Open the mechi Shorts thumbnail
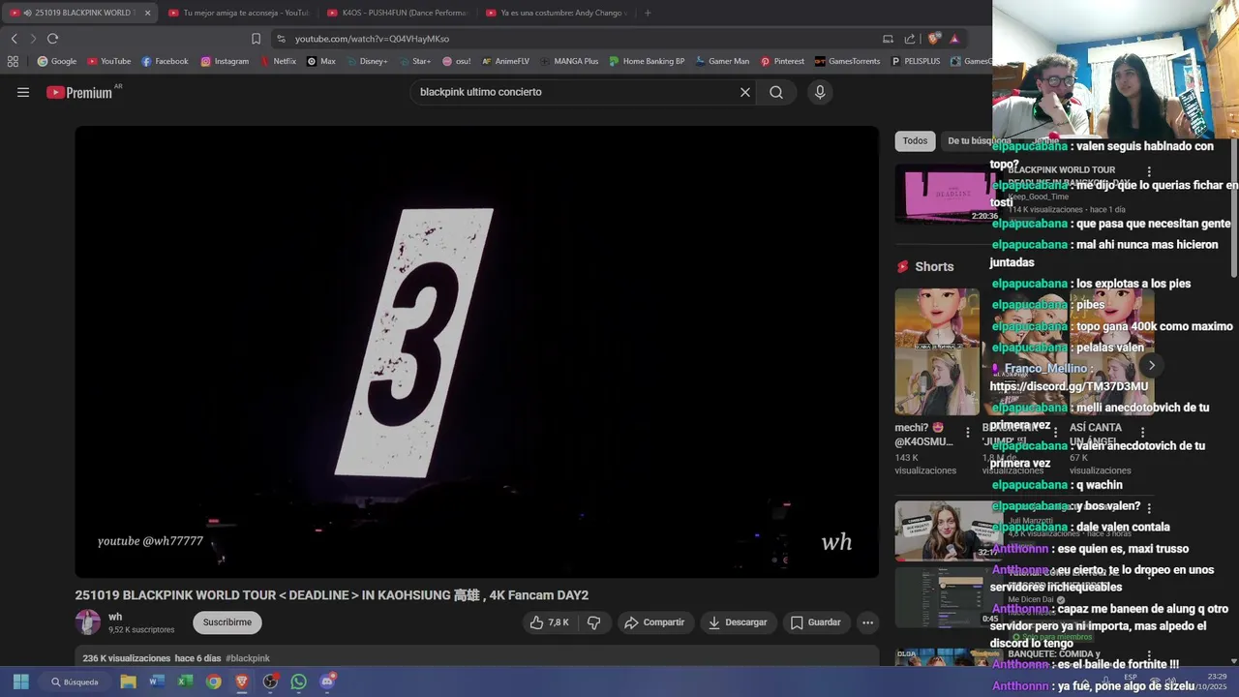 coord(937,352)
